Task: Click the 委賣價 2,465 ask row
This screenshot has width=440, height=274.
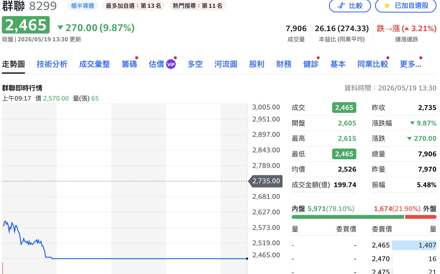Action: (404, 245)
